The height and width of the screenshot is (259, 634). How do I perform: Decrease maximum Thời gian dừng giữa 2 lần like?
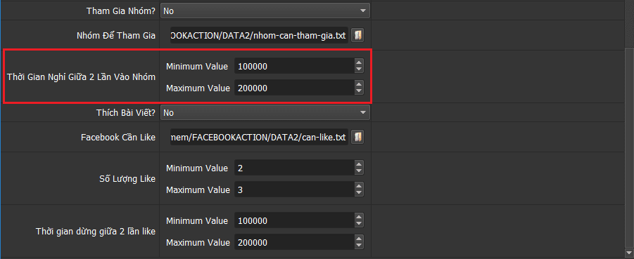[x=359, y=246]
